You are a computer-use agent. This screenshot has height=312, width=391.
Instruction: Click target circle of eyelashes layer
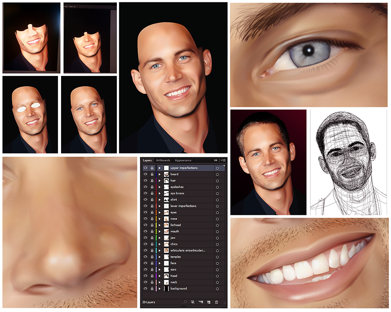[x=217, y=187]
